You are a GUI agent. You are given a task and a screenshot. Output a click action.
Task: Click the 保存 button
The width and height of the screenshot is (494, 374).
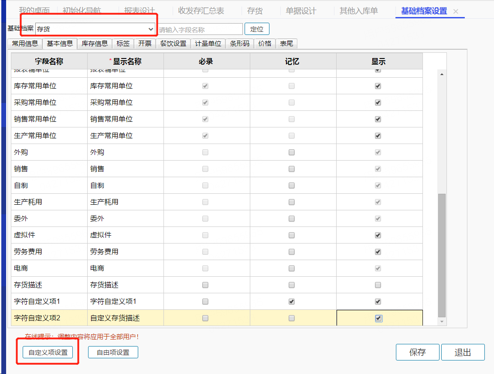click(417, 352)
